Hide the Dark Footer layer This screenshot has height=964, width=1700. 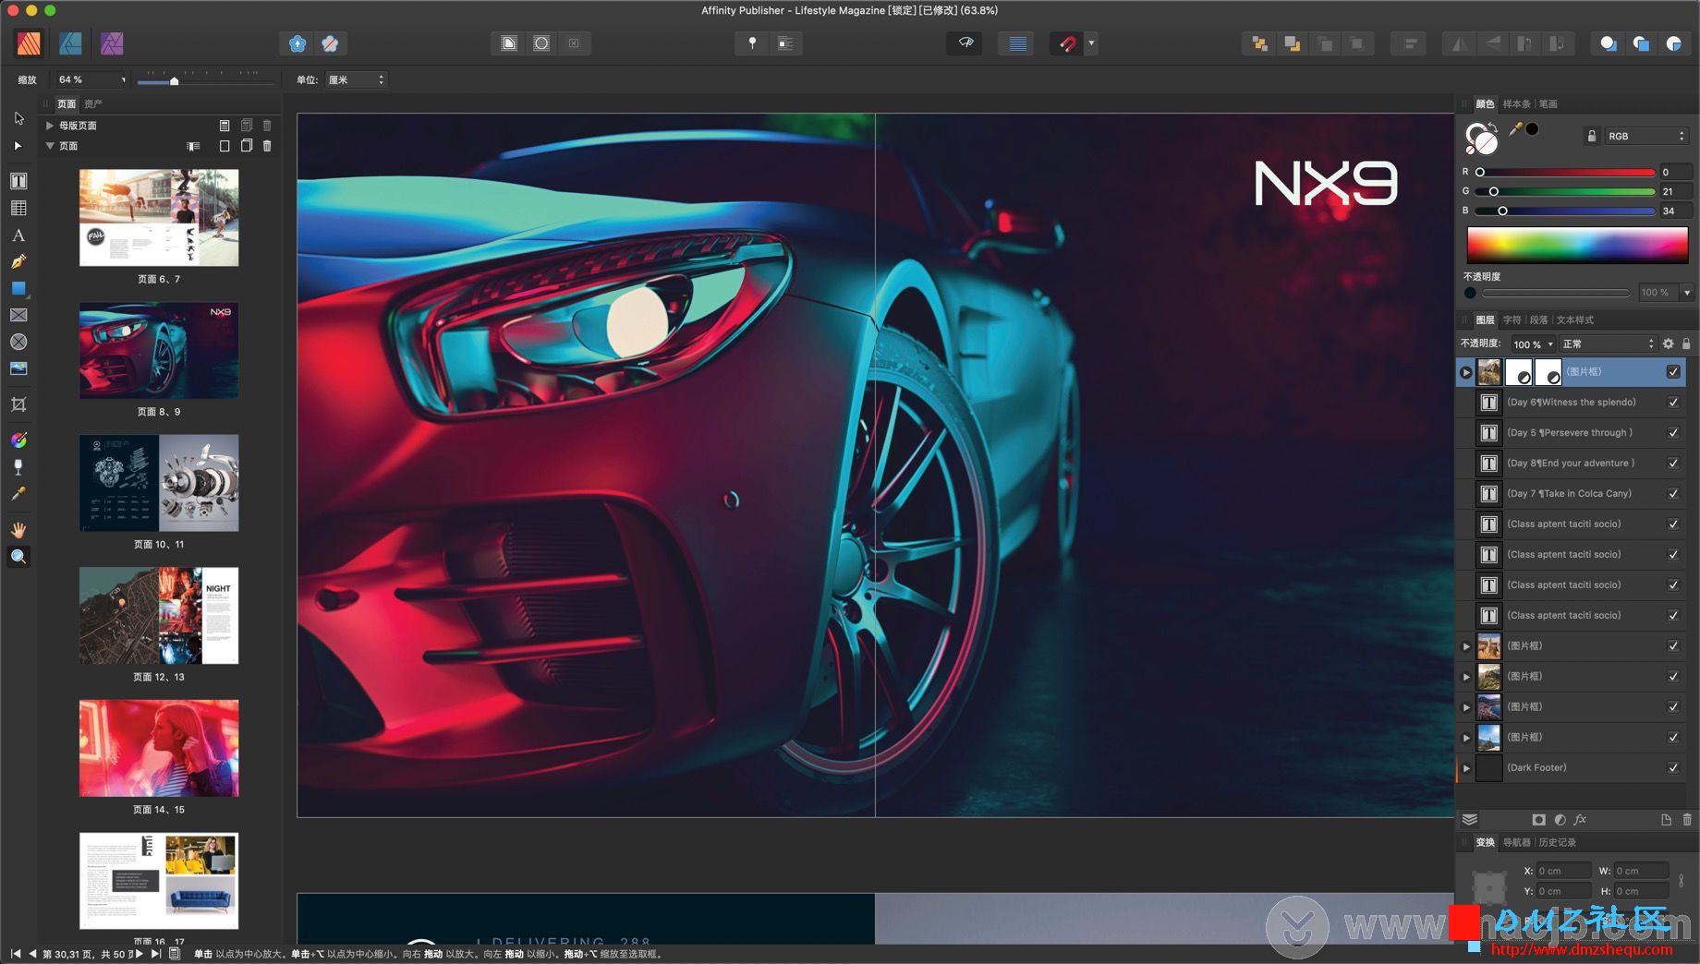tap(1673, 768)
